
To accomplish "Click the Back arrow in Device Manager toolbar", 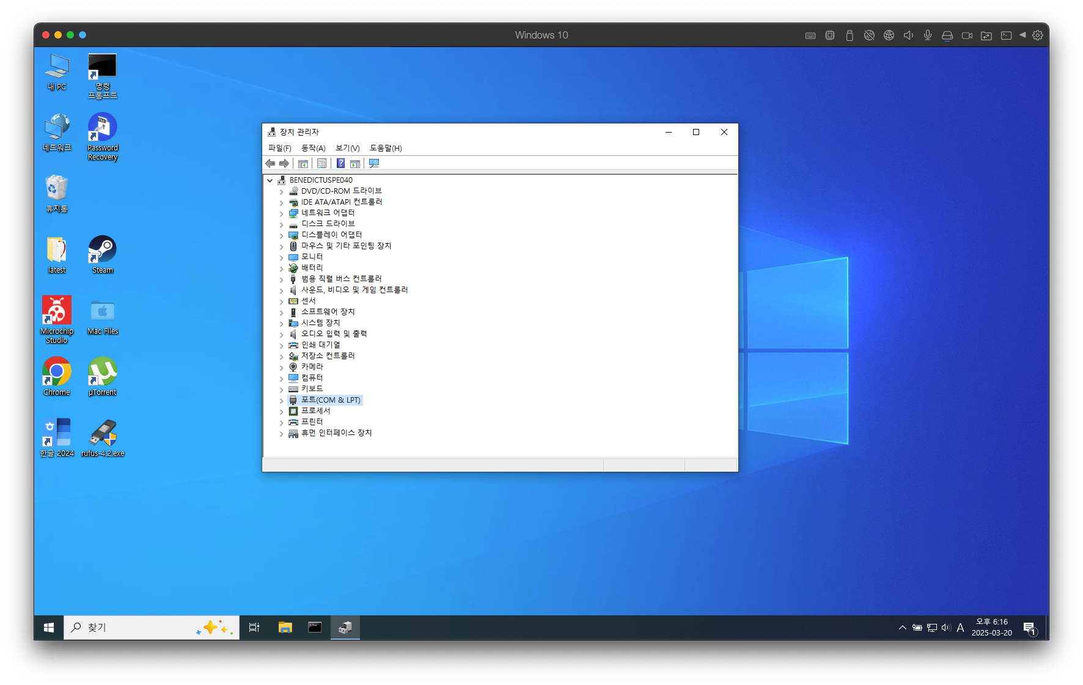I will (270, 163).
